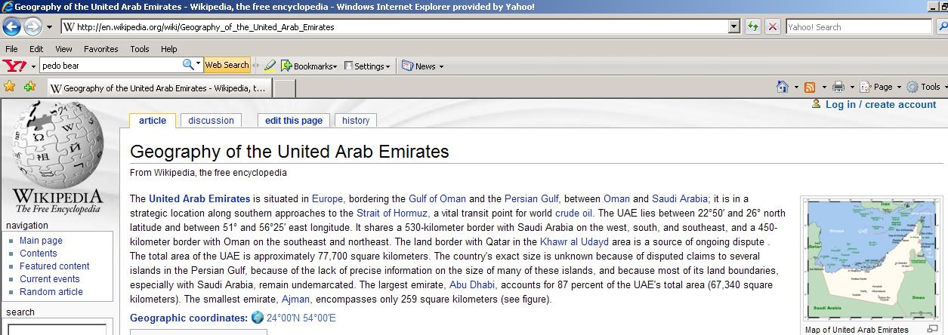The height and width of the screenshot is (335, 948).
Task: Click inside the Yahoo! Search box
Action: tap(858, 26)
